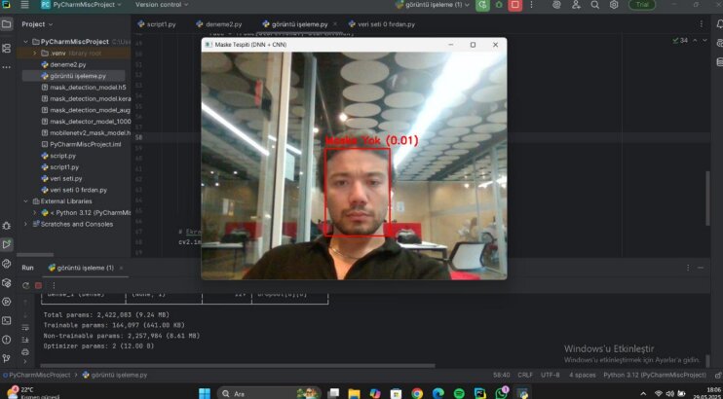
Task: Open the Project tool window folder icon
Action: tap(7, 24)
